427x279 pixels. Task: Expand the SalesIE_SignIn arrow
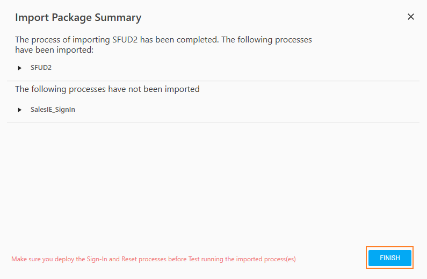pos(20,110)
